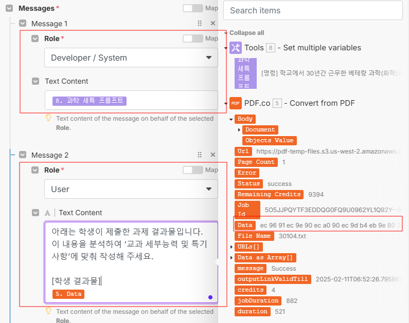Toggle the Messages Map switch
This screenshot has width=409, height=323.
tap(193, 8)
